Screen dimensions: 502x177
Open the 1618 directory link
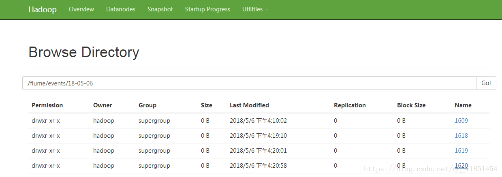[x=461, y=136]
